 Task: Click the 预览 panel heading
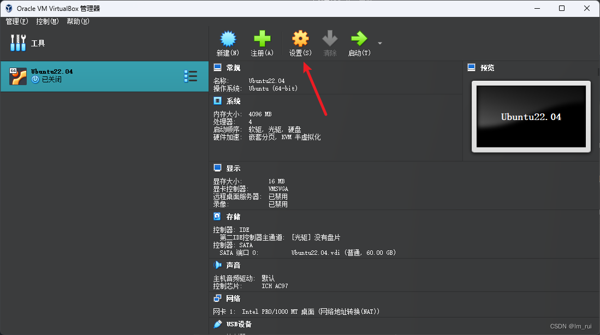pyautogui.click(x=487, y=68)
